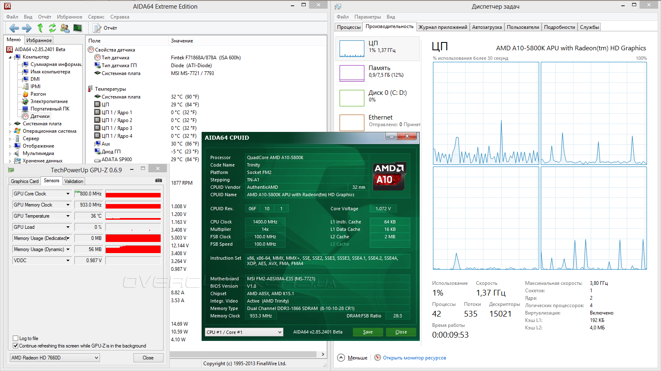The width and height of the screenshot is (661, 371).
Task: Click the right scroll arrow in AIDA64 list
Action: point(323,354)
